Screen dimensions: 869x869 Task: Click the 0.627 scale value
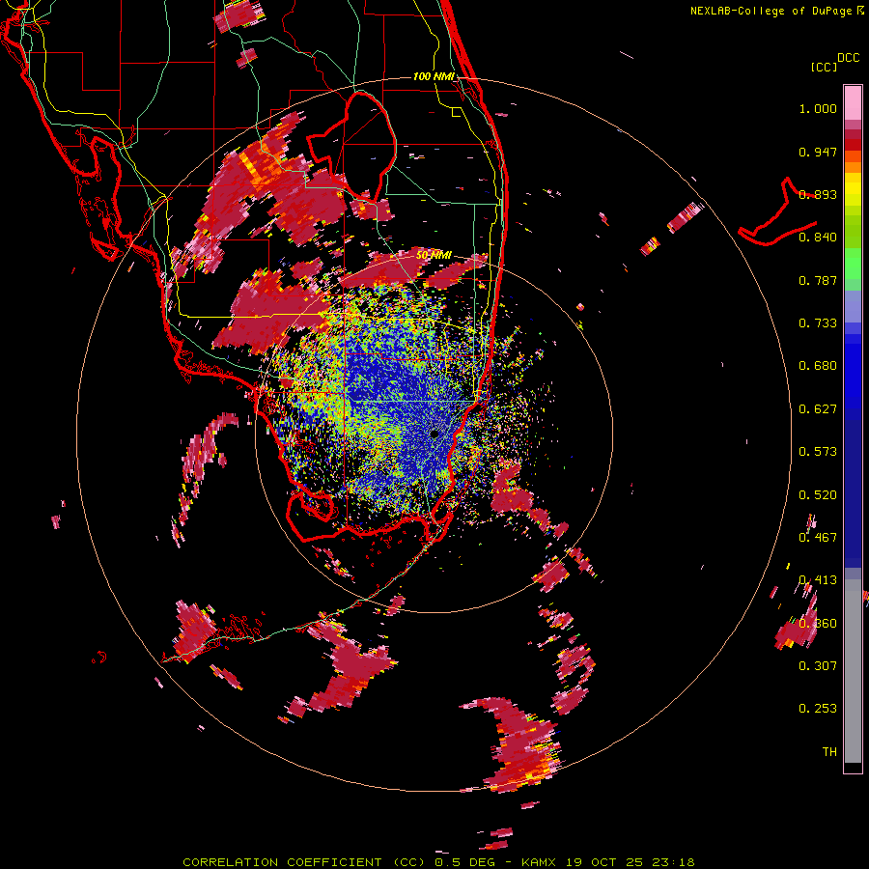tap(818, 409)
